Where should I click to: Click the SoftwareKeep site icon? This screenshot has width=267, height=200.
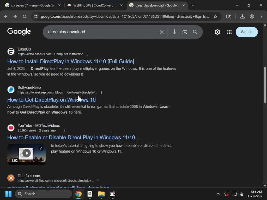coord(11,90)
